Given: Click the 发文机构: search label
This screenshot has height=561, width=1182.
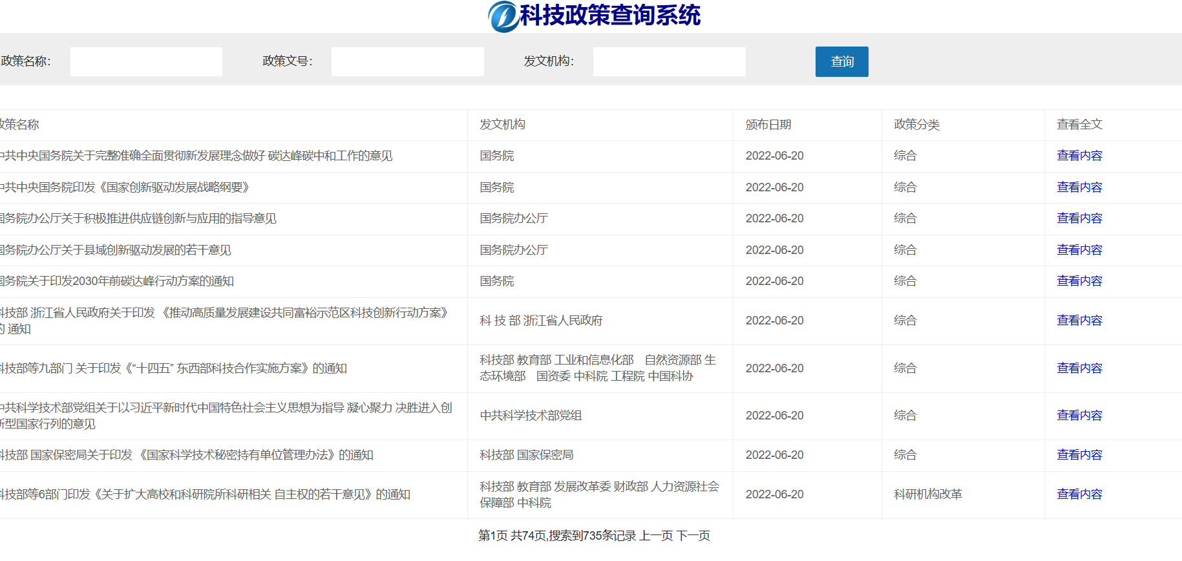Looking at the screenshot, I should click(549, 61).
